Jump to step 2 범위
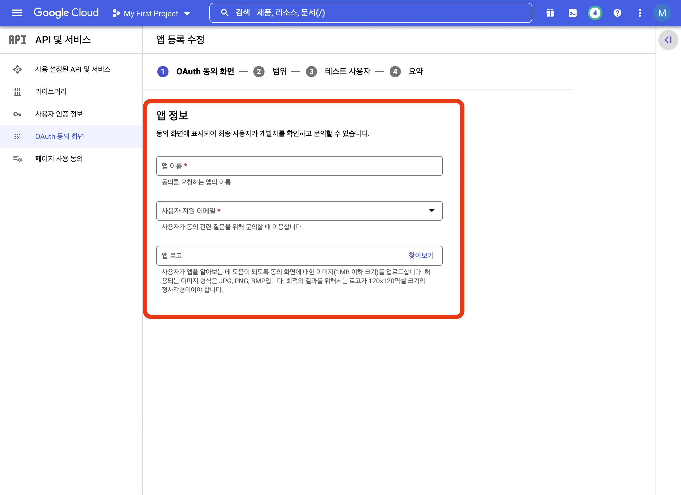This screenshot has height=495, width=681. point(279,71)
